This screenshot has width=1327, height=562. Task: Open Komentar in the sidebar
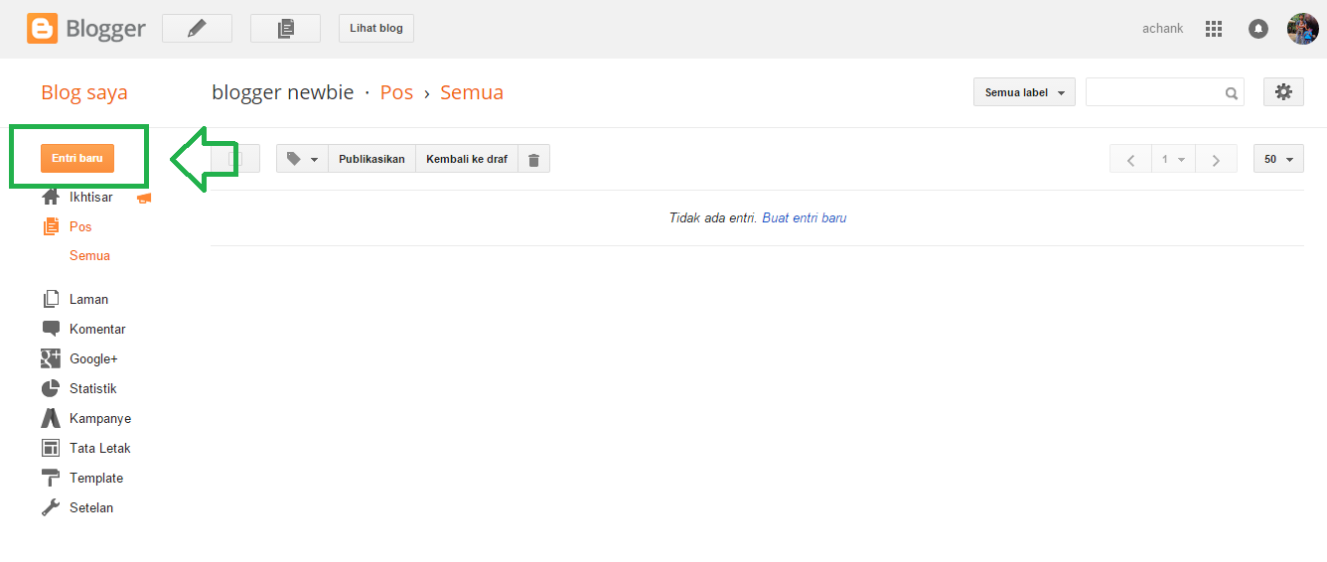(97, 329)
